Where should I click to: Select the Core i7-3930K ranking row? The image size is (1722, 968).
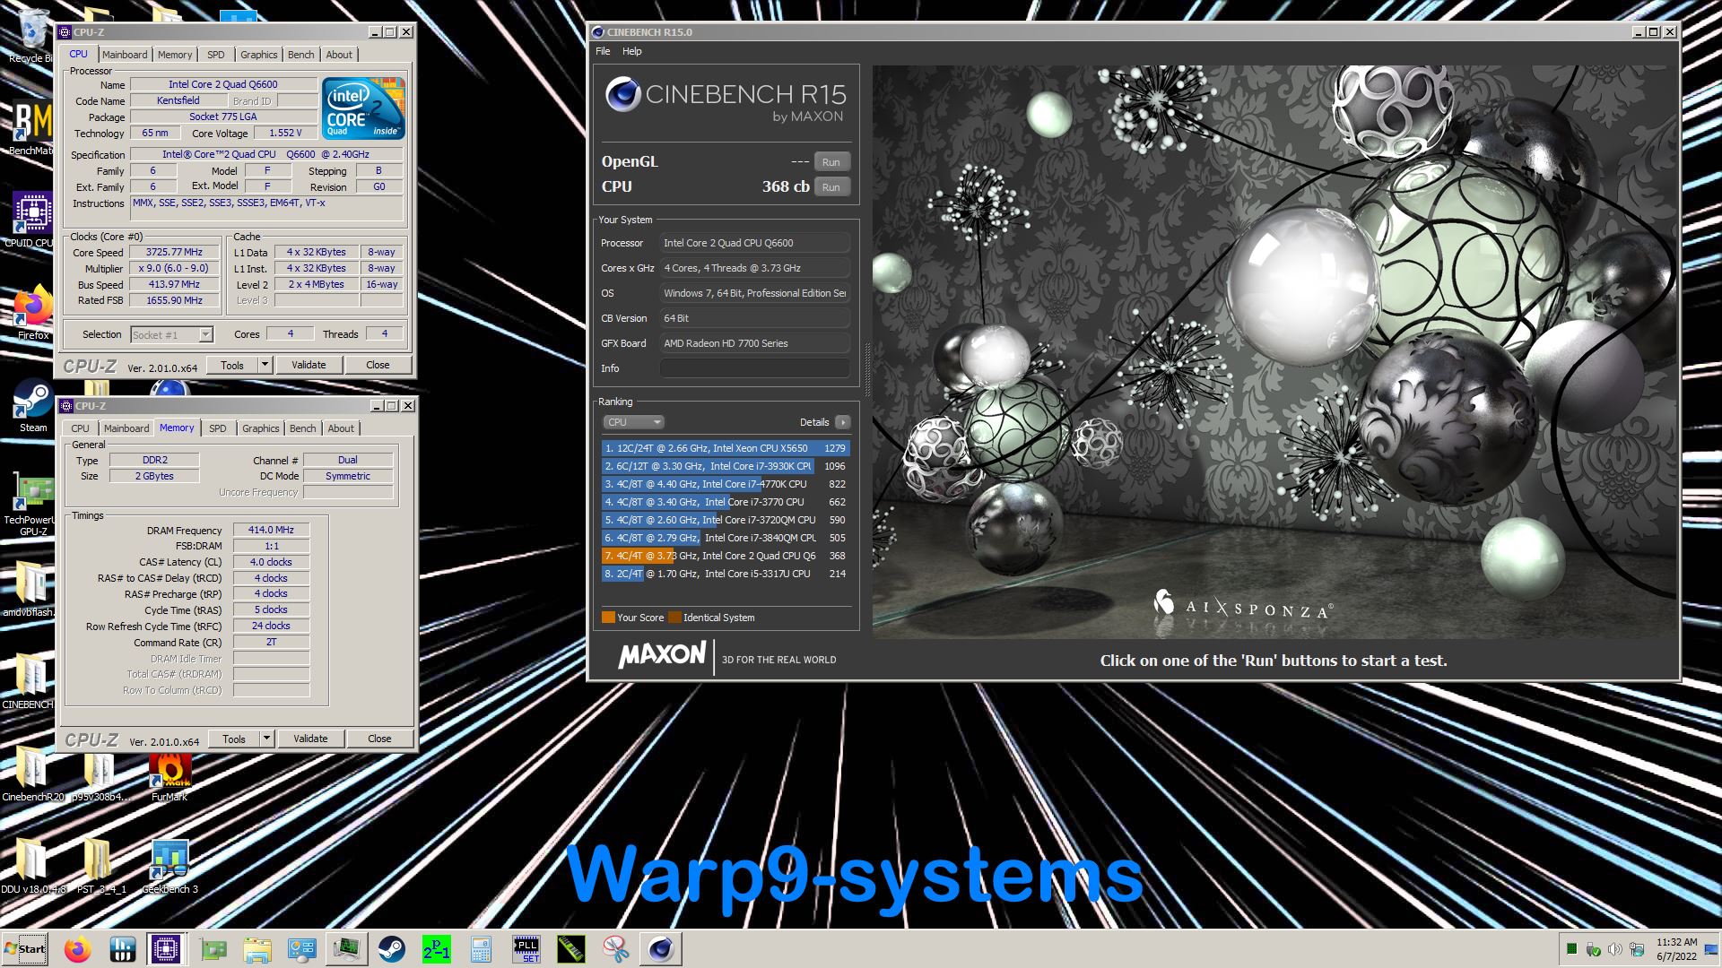tap(726, 466)
